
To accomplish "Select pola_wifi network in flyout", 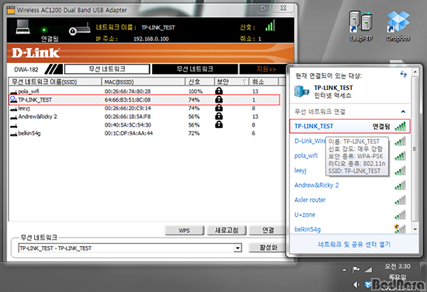I will 306,155.
